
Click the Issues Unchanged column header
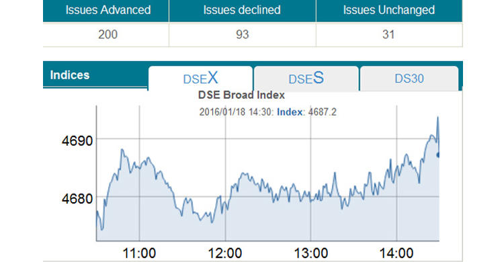coord(389,10)
